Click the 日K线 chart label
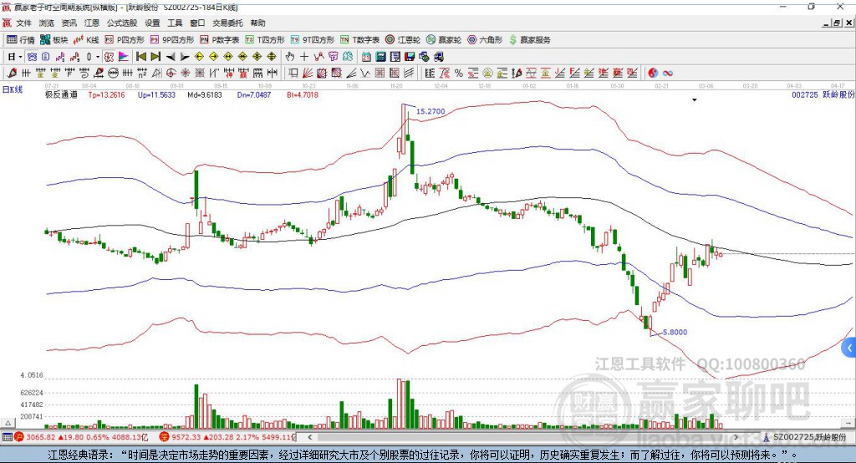The height and width of the screenshot is (463, 856). click(x=13, y=89)
